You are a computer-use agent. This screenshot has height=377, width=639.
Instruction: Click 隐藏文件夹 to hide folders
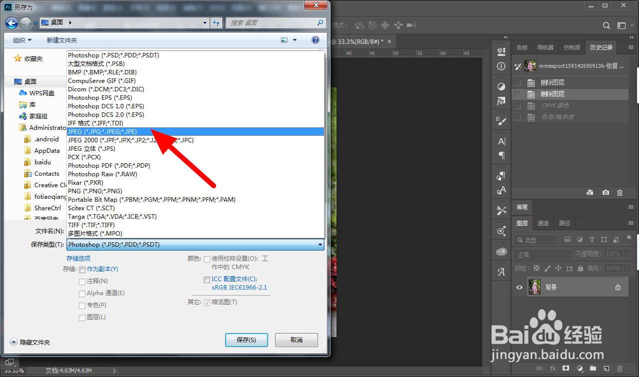tap(30, 343)
